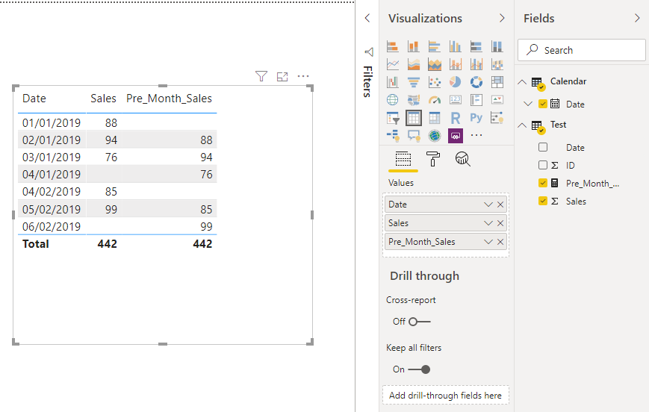Uncheck the Pre_Month_ measure checkbox
649x412 pixels.
click(x=543, y=183)
